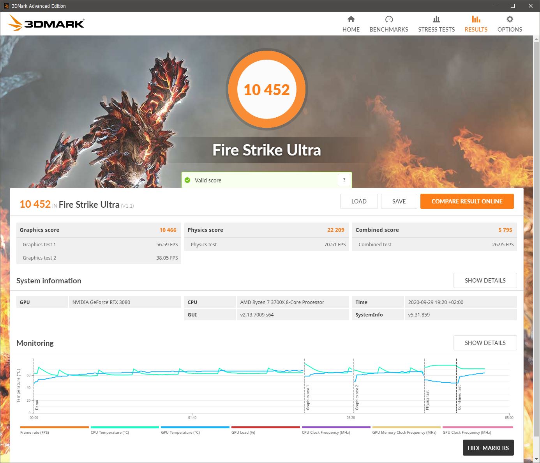540x463 pixels.
Task: Open the valid score help question mark
Action: (344, 180)
